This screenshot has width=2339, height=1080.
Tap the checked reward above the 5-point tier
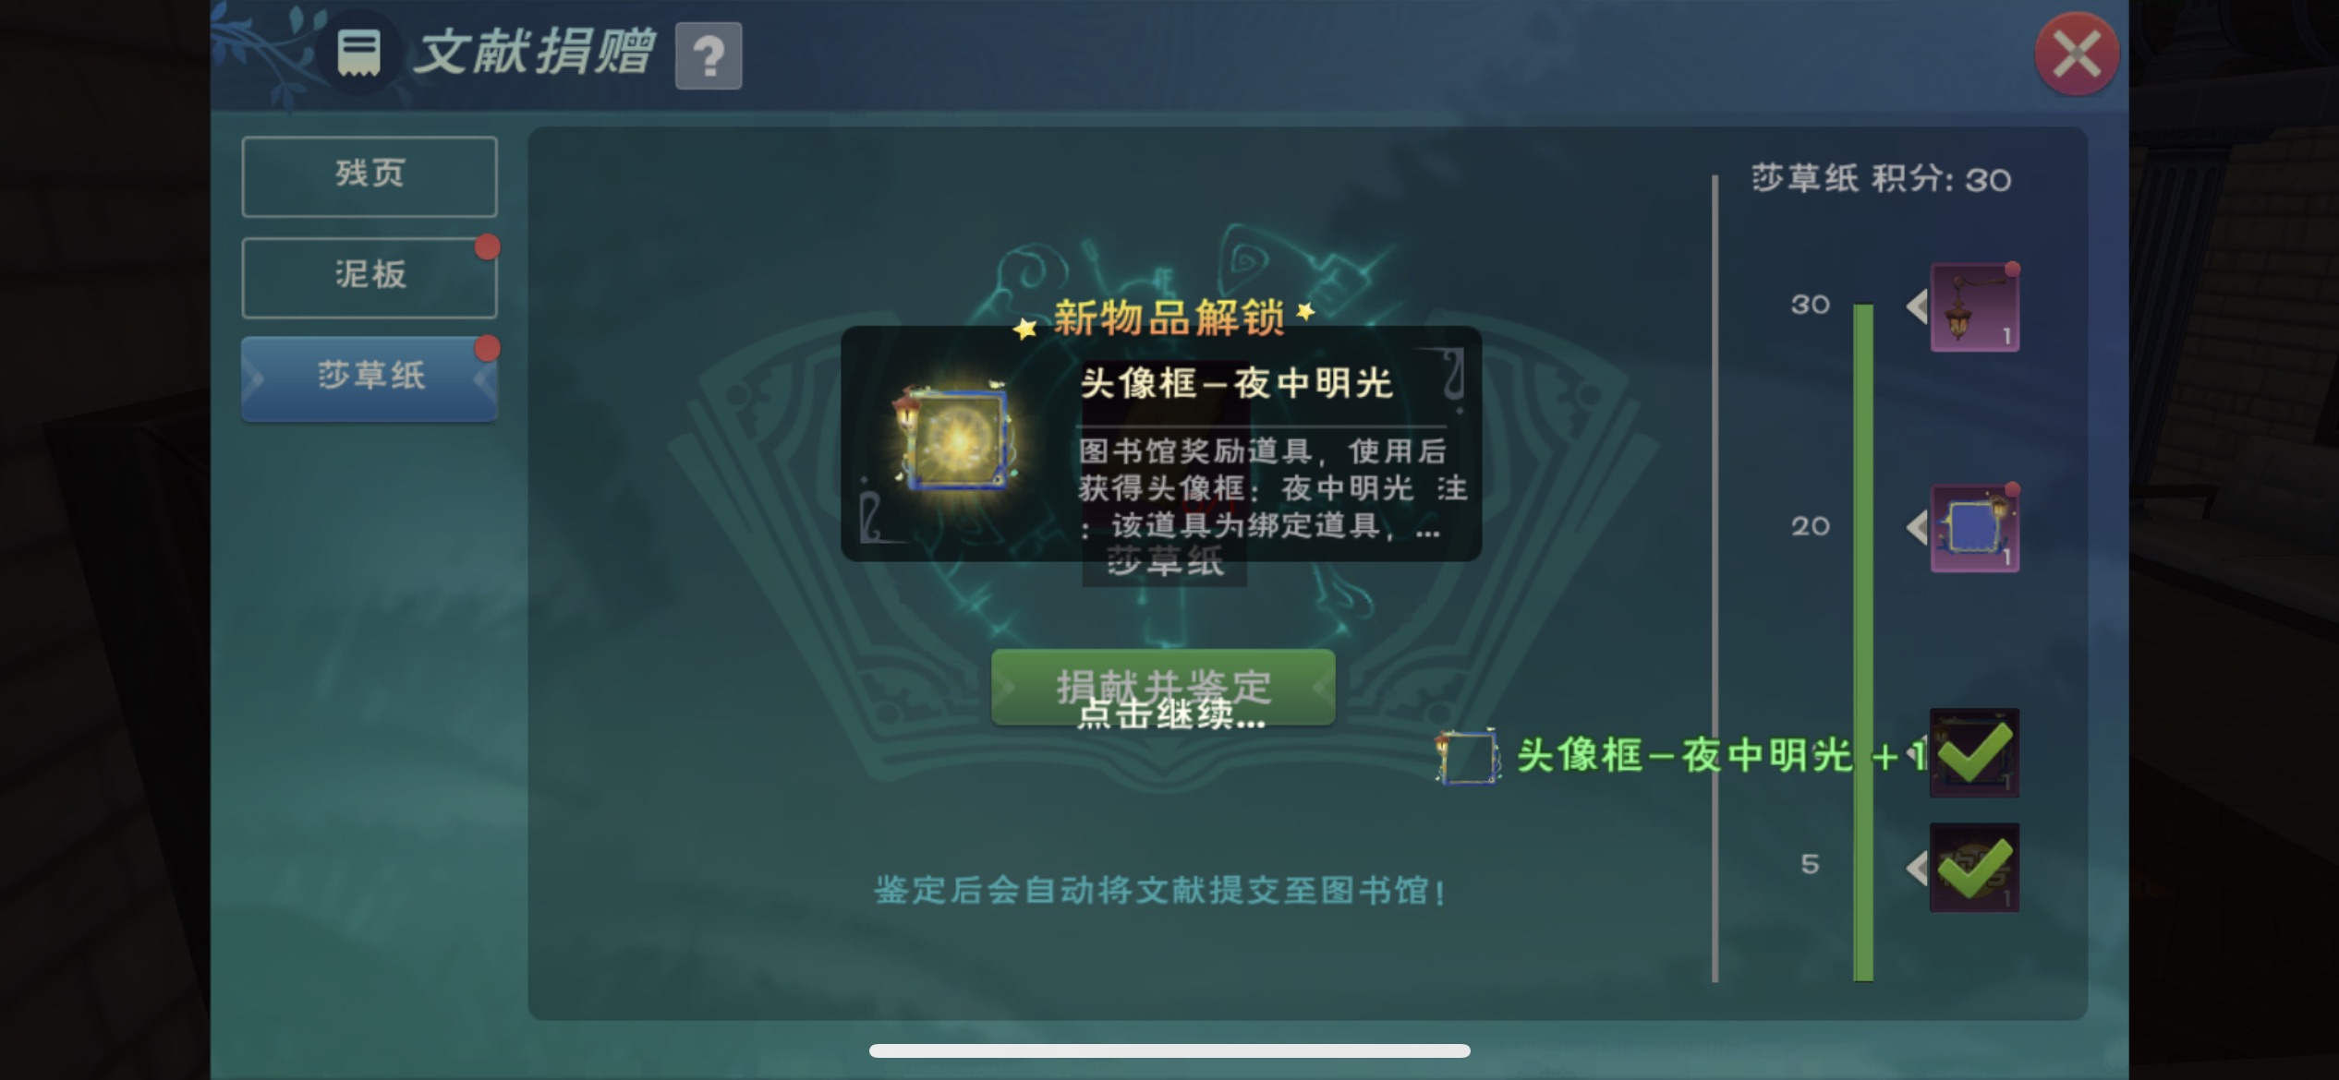point(1974,752)
